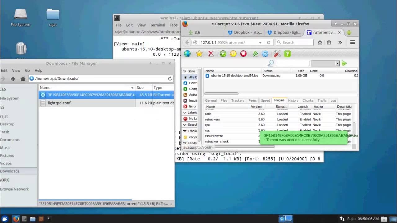Open the search engine dropdown in ruTorrent
Screen dimensions: 397x223
pos(337,63)
